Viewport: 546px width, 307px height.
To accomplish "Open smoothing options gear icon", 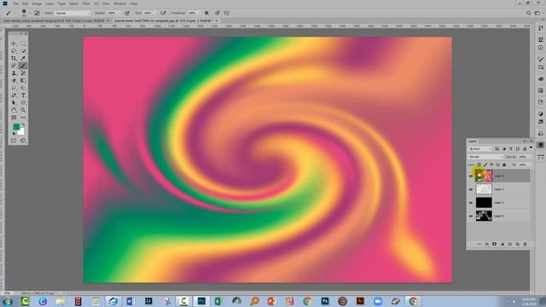I will click(206, 13).
